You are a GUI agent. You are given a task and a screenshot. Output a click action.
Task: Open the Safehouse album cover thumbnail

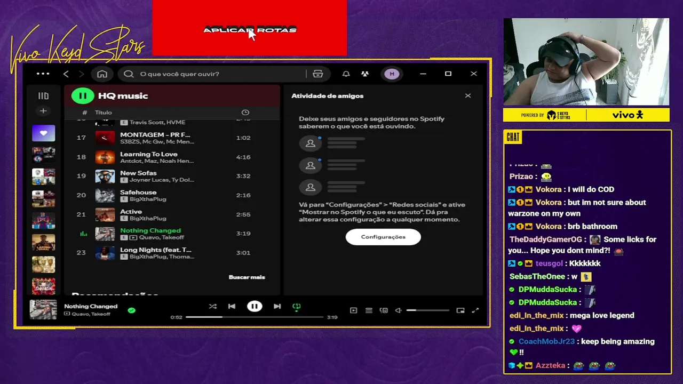click(x=105, y=195)
